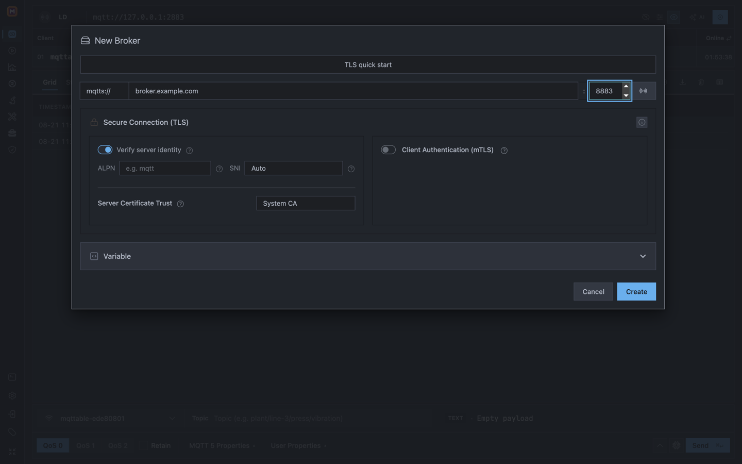Select QoS 1 in the publish bar
Viewport: 742px width, 464px height.
(x=85, y=445)
